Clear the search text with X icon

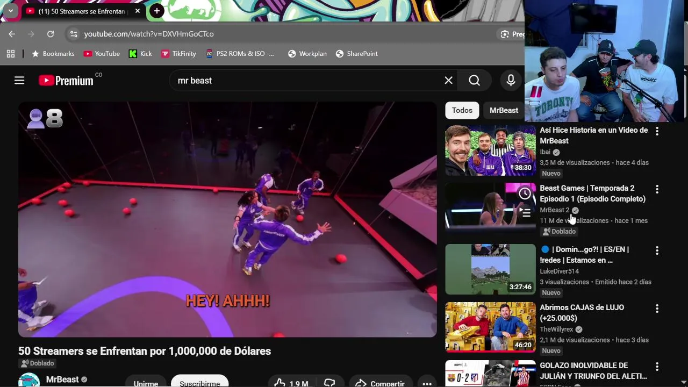click(448, 81)
